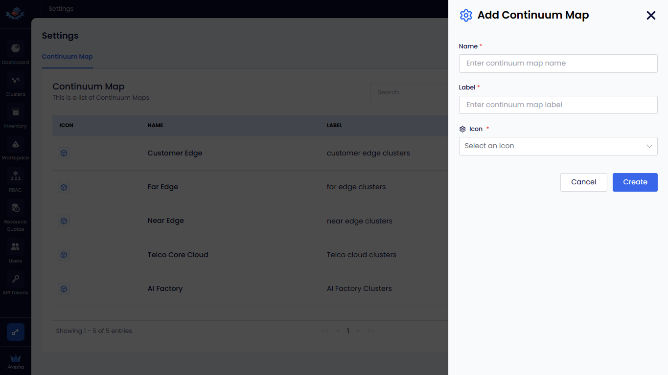668x375 pixels.
Task: Close the Add Continuum Map panel
Action: [651, 16]
